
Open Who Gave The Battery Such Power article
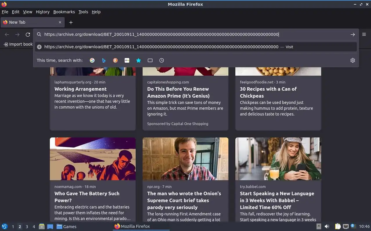click(x=87, y=197)
